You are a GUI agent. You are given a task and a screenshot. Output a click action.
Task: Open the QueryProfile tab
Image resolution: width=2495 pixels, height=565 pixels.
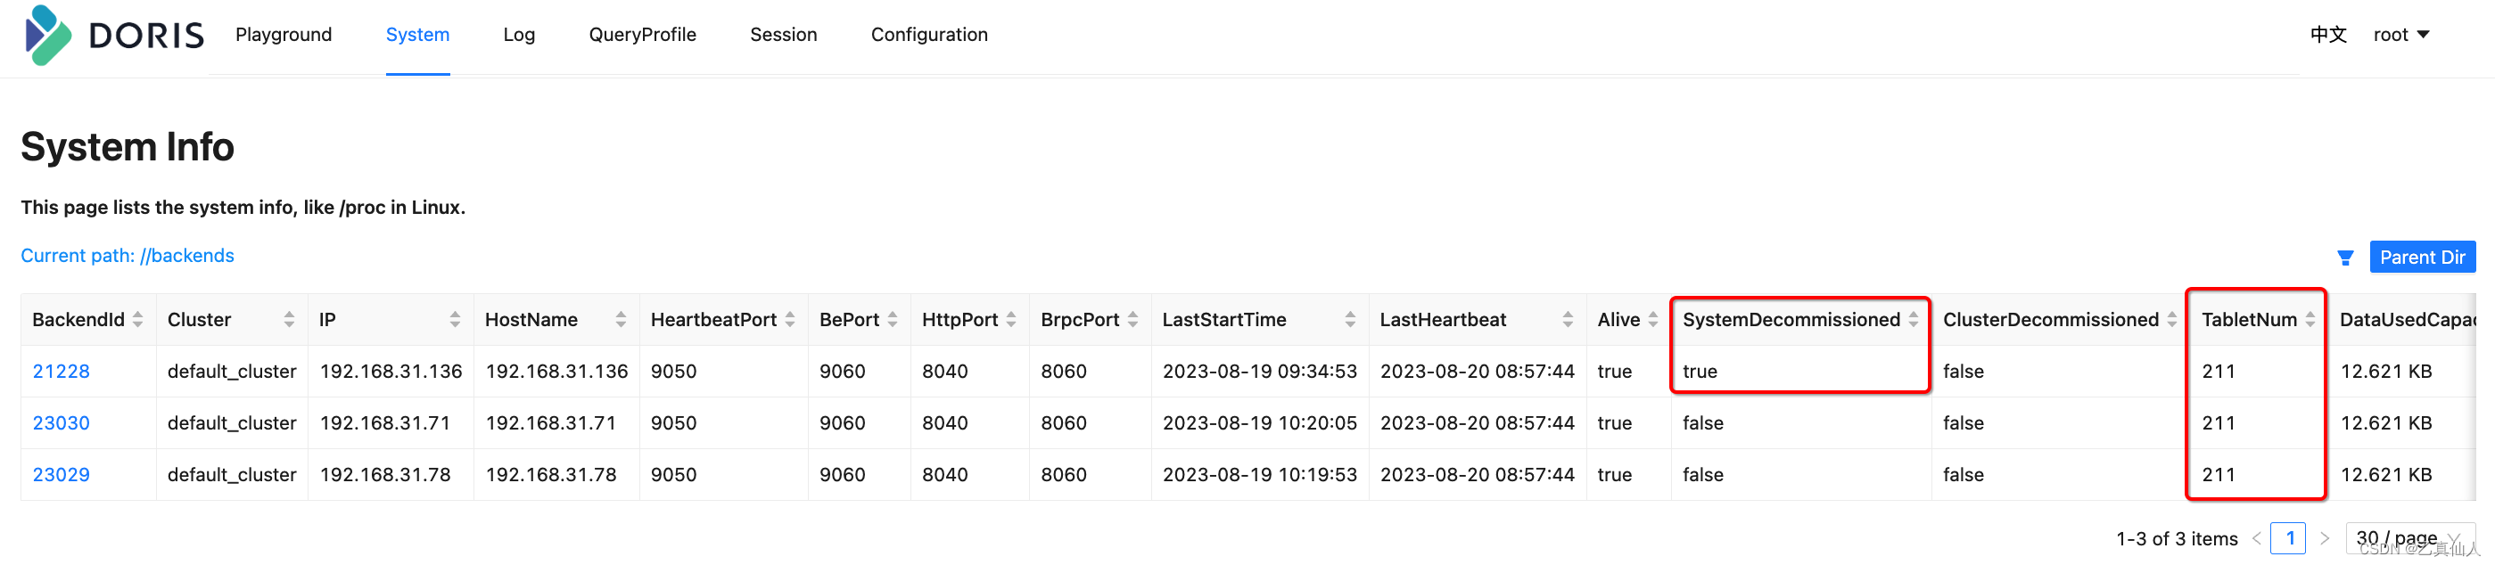(642, 35)
